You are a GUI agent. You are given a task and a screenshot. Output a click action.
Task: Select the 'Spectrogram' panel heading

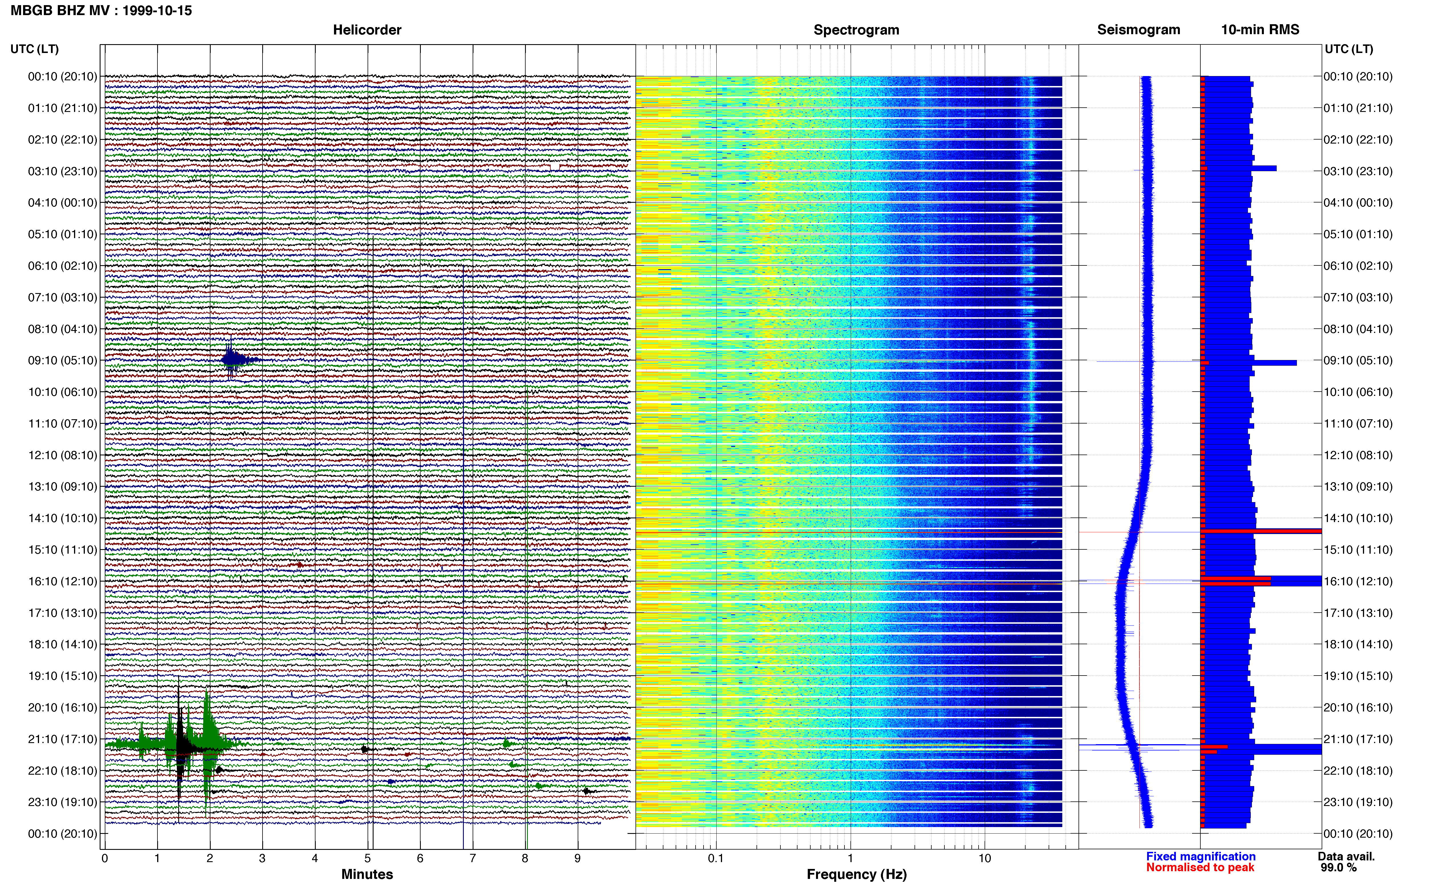[856, 30]
